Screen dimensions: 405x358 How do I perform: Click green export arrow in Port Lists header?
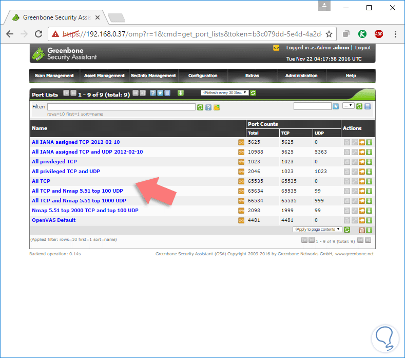pos(181,93)
